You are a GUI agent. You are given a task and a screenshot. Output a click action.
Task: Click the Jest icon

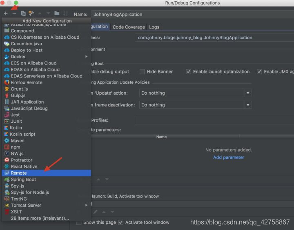coord(7,115)
